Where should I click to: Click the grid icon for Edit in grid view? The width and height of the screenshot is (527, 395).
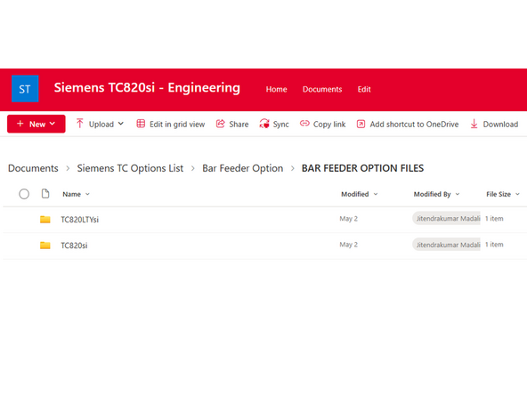coord(141,124)
